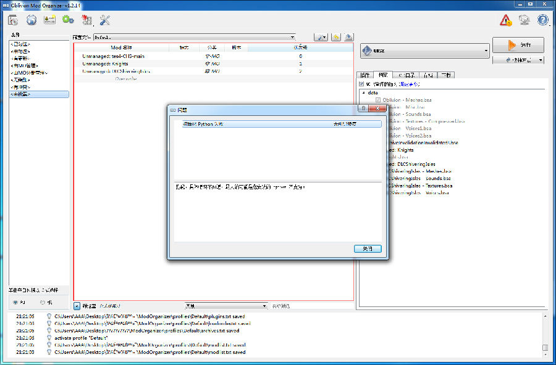Open Nexus via the globe icon
Image resolution: width=556 pixels, height=365 pixels.
coord(32,20)
